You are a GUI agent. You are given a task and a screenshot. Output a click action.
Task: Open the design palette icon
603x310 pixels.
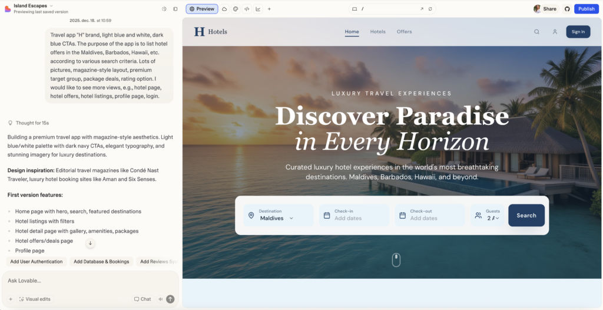(x=236, y=9)
